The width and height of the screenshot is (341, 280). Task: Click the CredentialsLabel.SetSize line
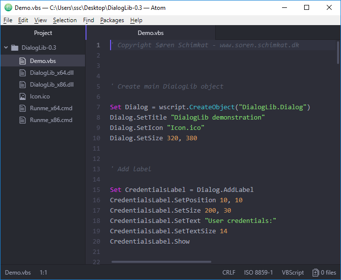click(170, 210)
